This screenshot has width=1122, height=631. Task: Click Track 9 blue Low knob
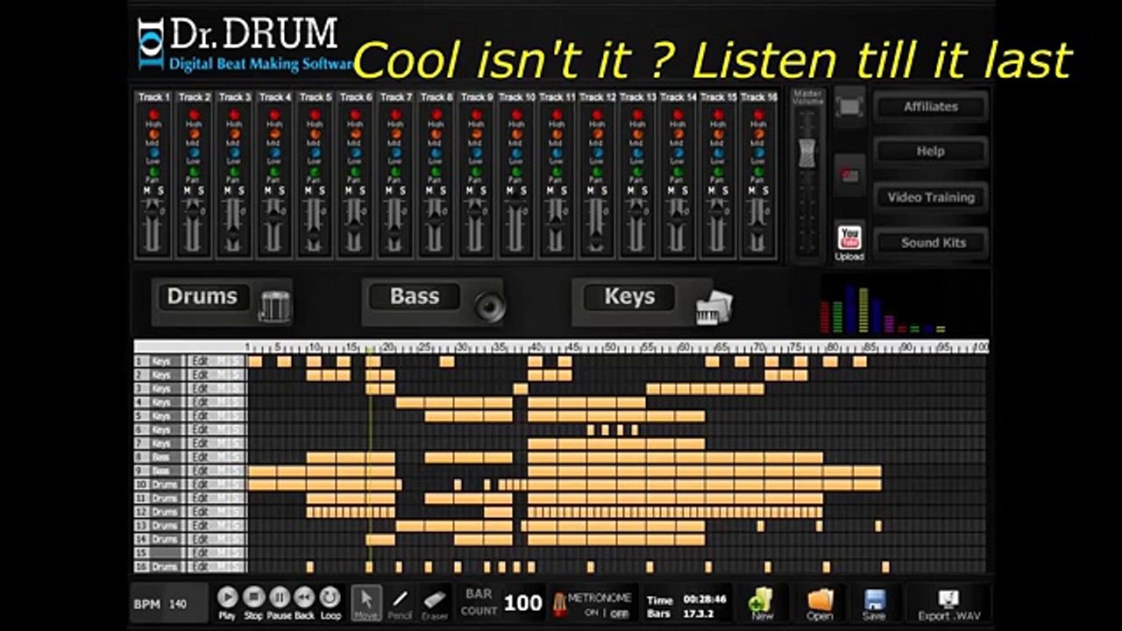476,152
